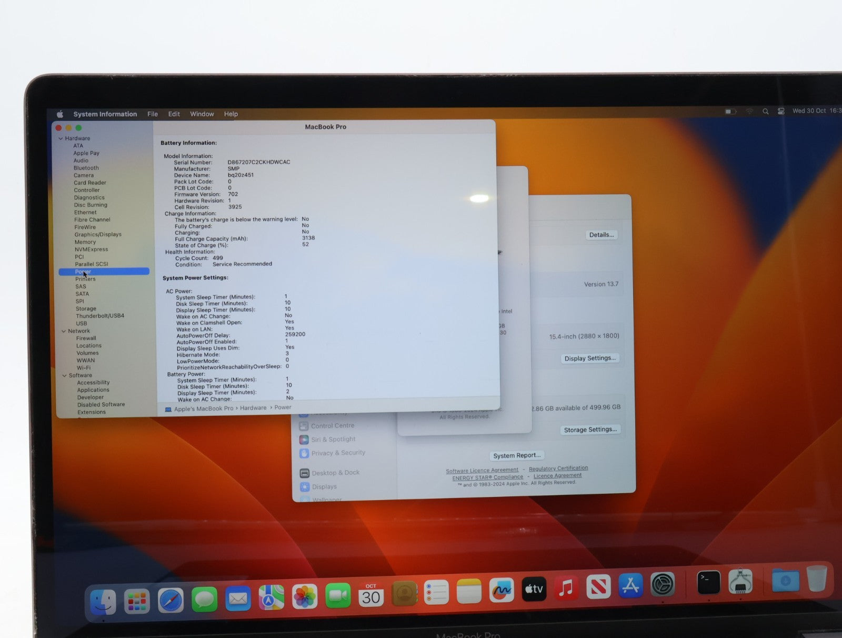Click the Freeform dock icon
Screen dimensions: 842x638
pyautogui.click(x=501, y=590)
